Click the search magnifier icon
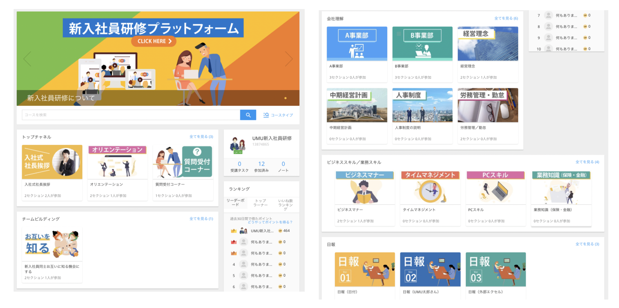The image size is (619, 308). coord(248,115)
